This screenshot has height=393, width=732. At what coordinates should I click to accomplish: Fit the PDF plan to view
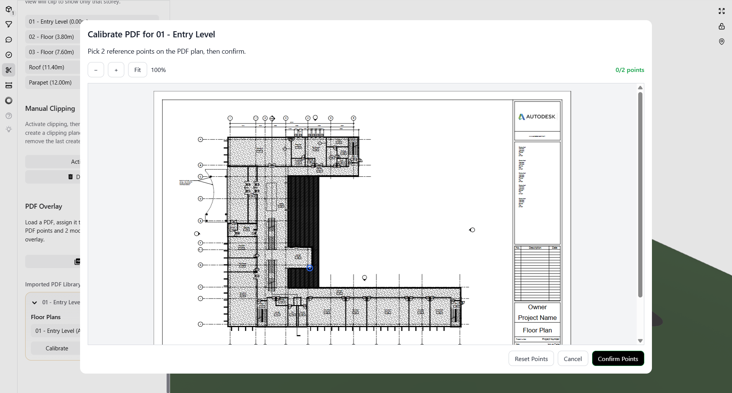[138, 70]
